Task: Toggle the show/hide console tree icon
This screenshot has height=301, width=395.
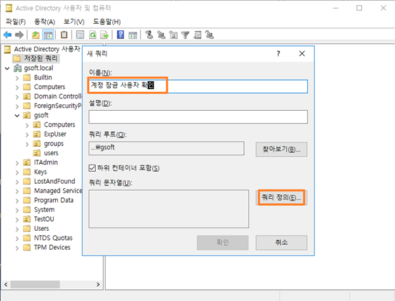Action: 48,35
